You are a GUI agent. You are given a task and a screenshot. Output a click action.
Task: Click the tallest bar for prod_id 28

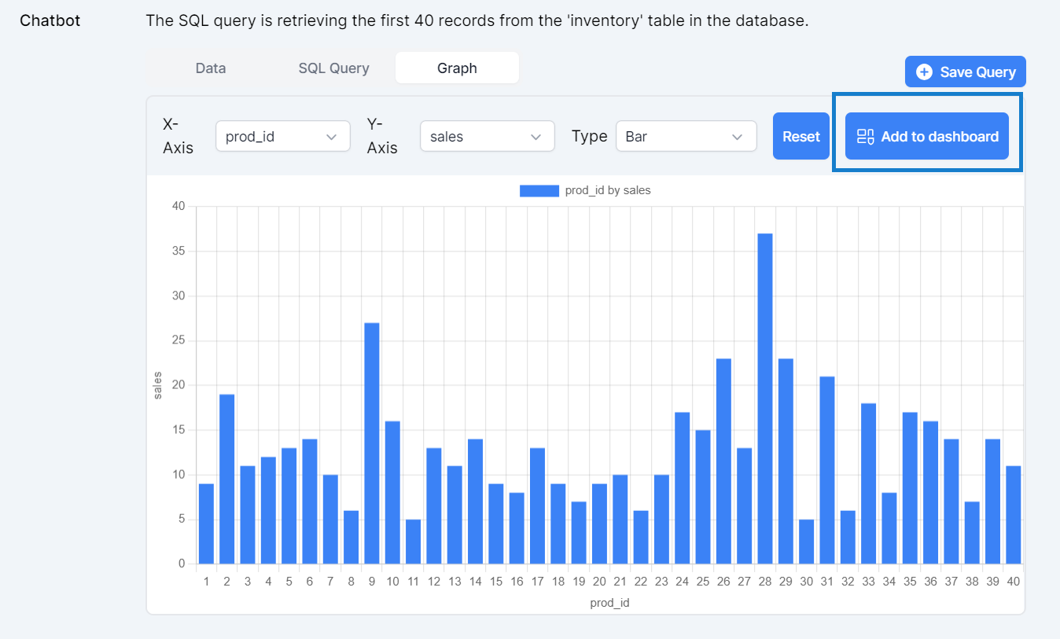(764, 398)
